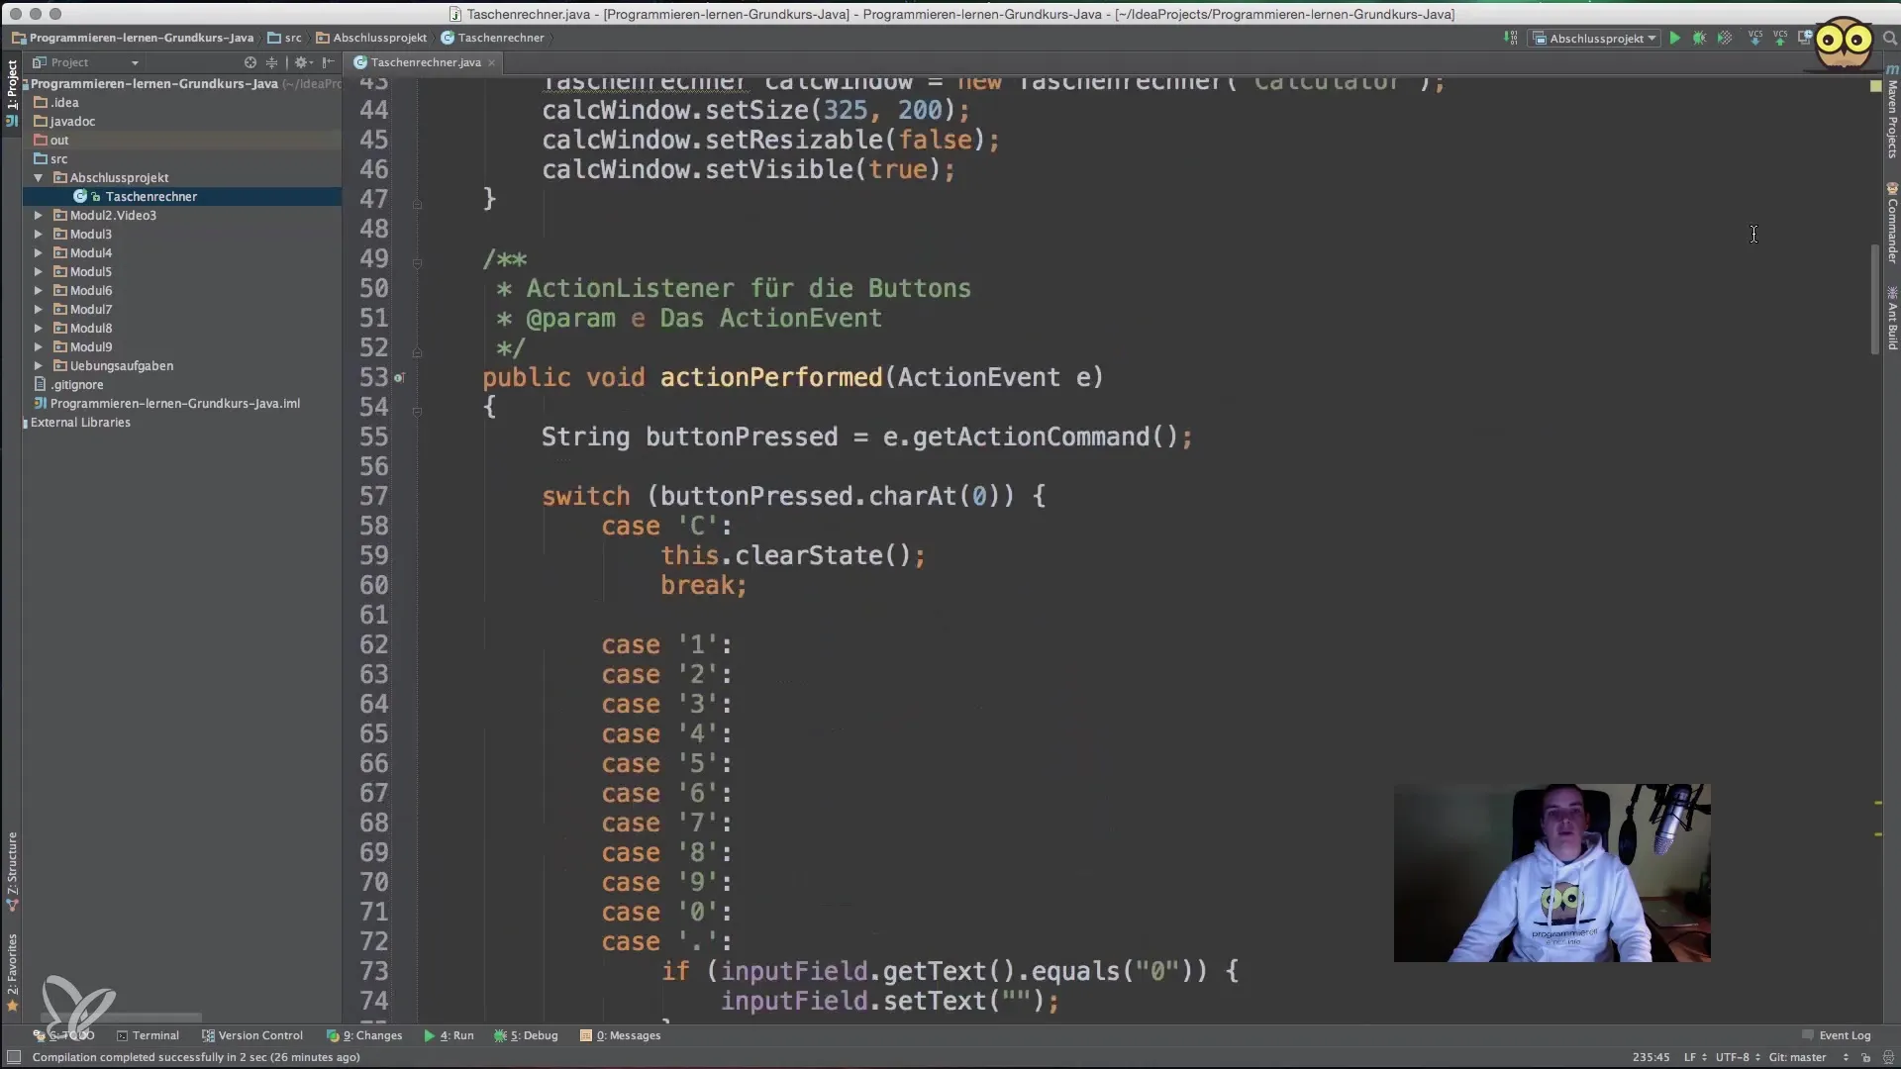Open the search everywhere magnifier
Screen dimensions: 1901x1069
1889,38
